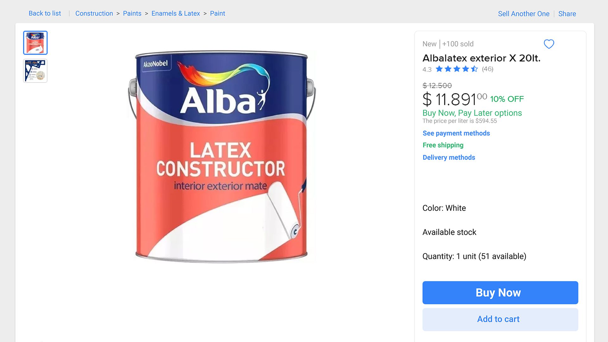Open the quantity selector showing 1 unit

[474, 256]
